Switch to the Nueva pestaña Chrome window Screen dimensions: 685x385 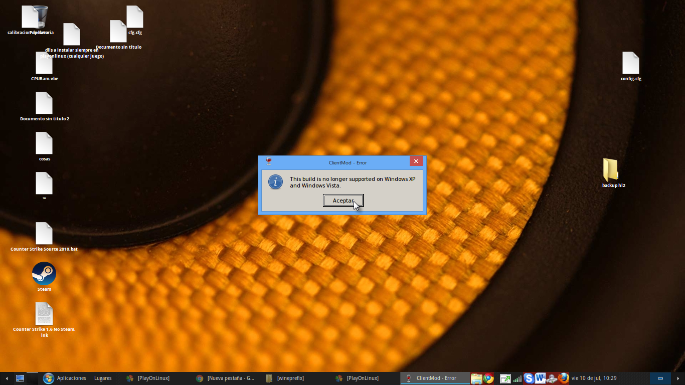[x=226, y=378]
